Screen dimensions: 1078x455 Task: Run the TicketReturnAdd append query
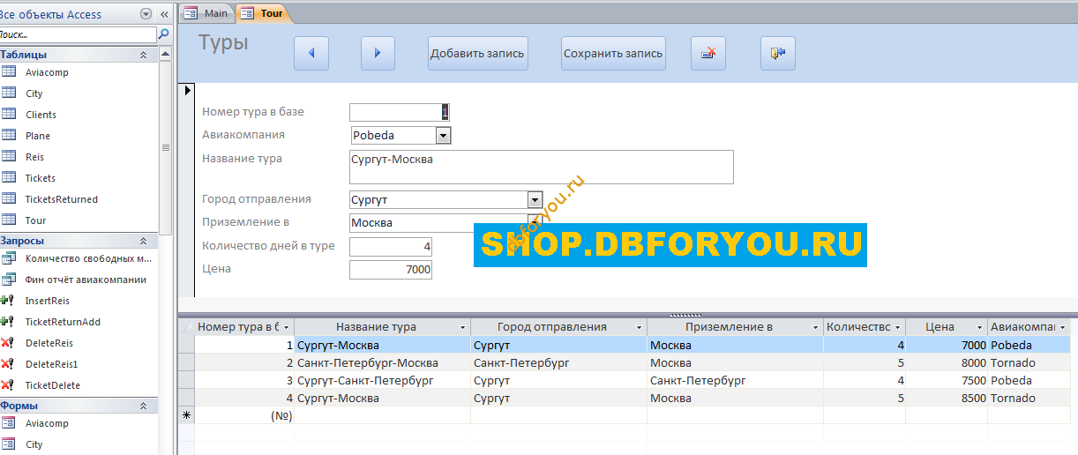pyautogui.click(x=63, y=322)
